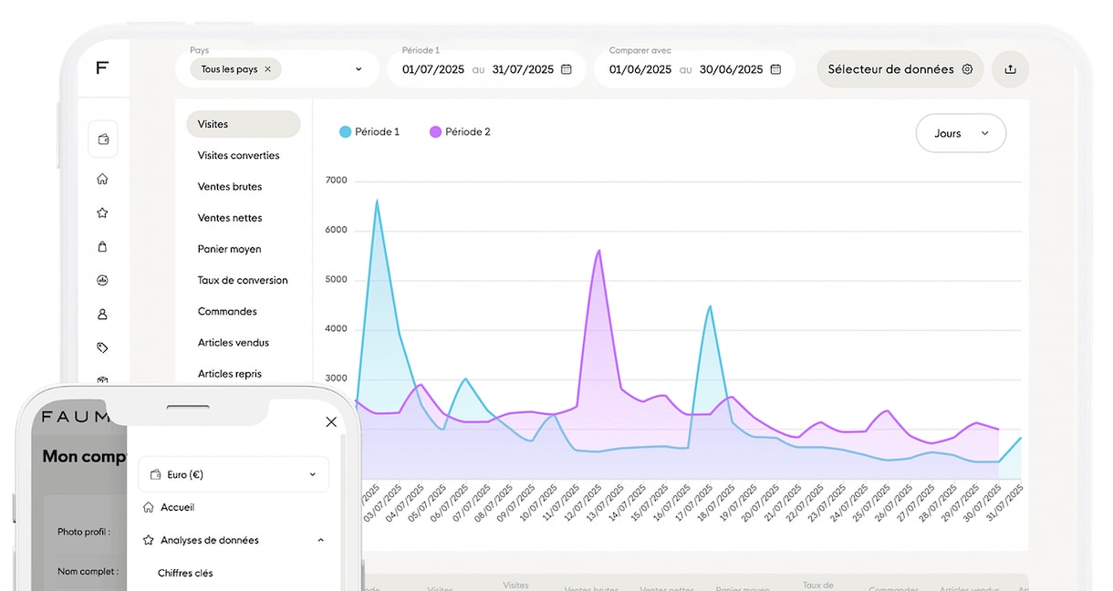The width and height of the screenshot is (1113, 591).
Task: Edit the Période 1 end date 31/07/2025
Action: 523,69
